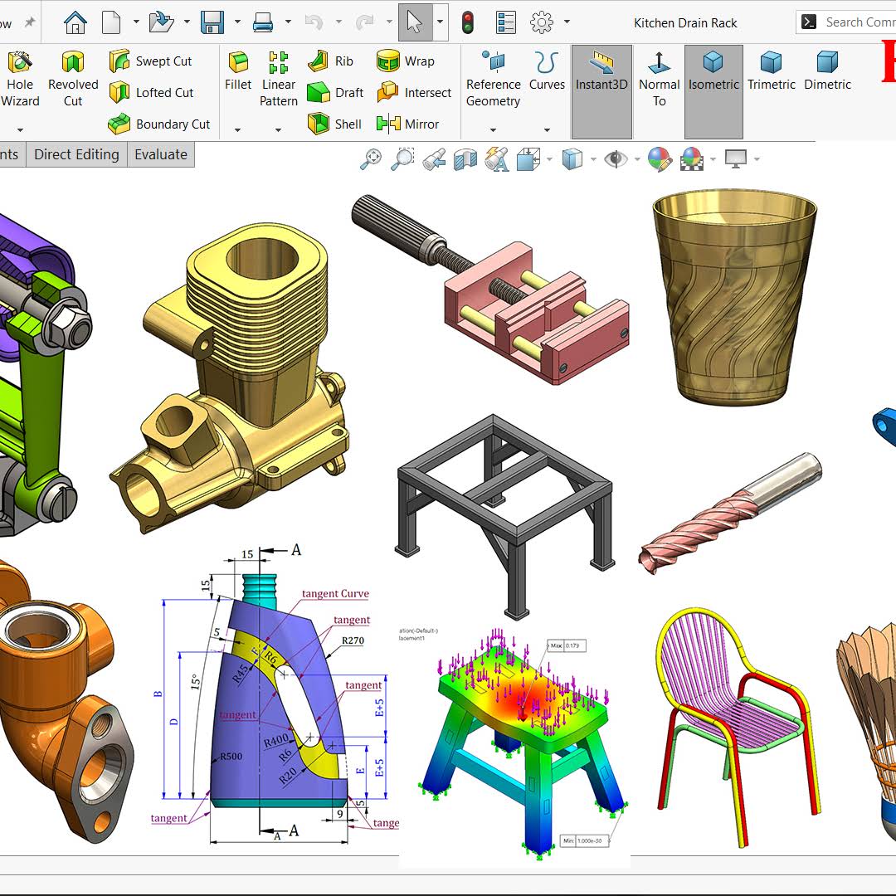This screenshot has height=896, width=896.
Task: Switch to Dimetric view
Action: click(x=827, y=71)
